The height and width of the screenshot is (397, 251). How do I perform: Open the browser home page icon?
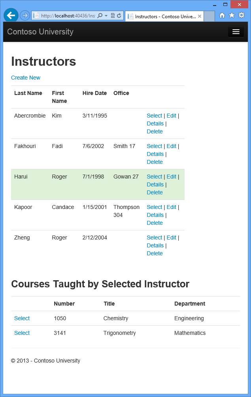point(222,15)
